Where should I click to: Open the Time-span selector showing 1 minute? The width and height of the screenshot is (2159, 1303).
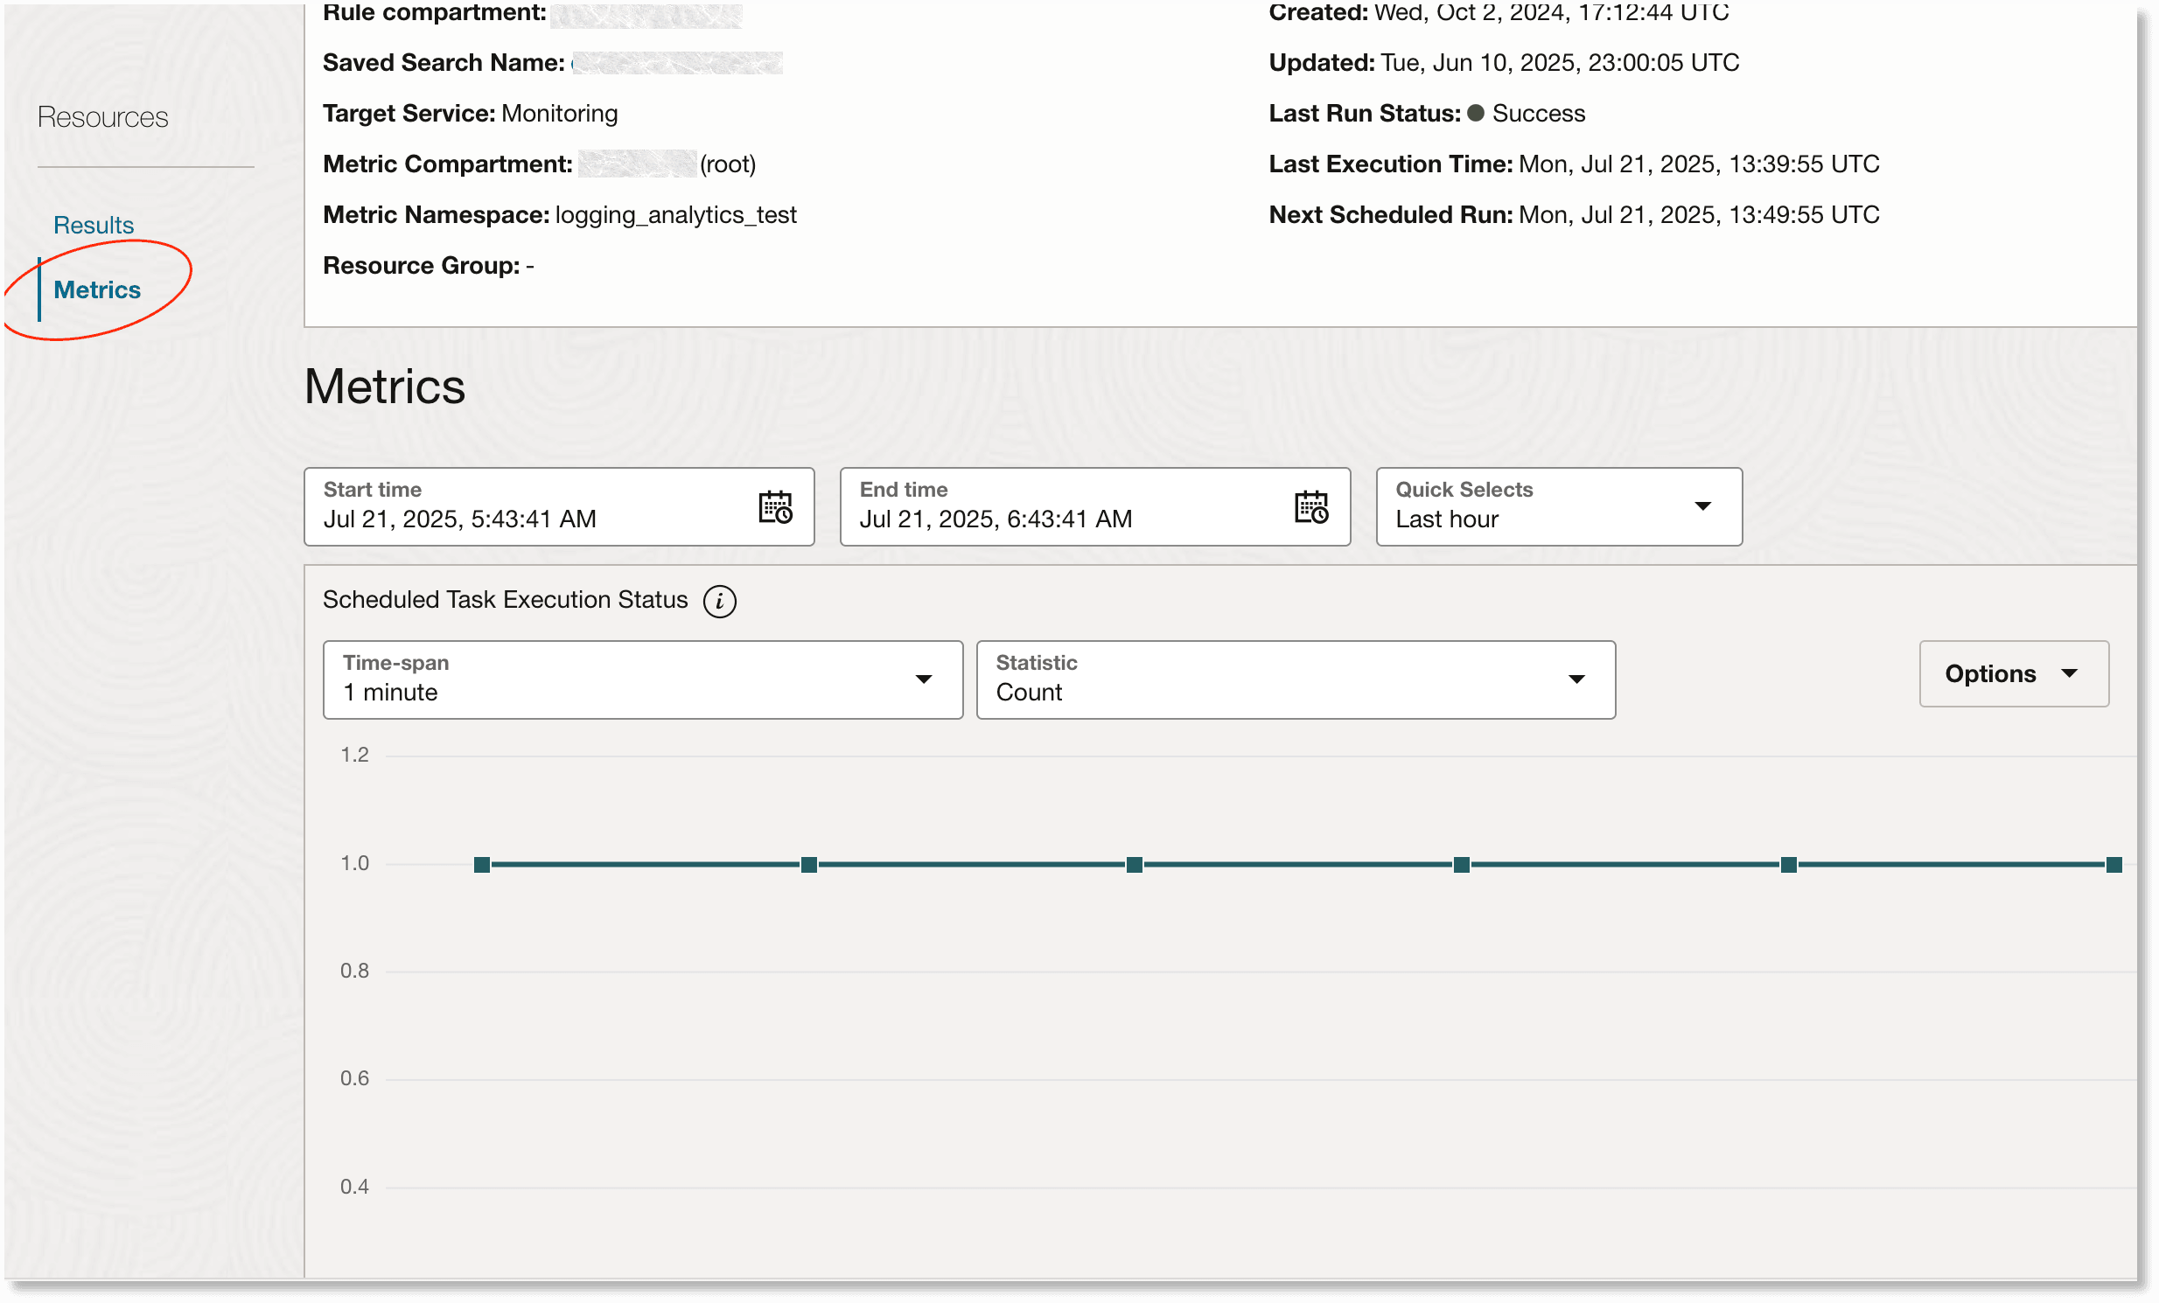coord(642,679)
